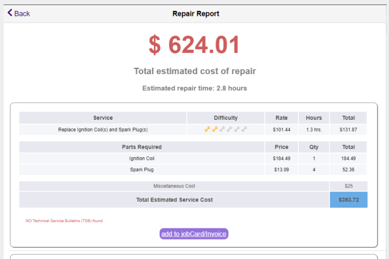Click the Total Estimated Service Cost label
389x259 pixels.
(x=174, y=200)
